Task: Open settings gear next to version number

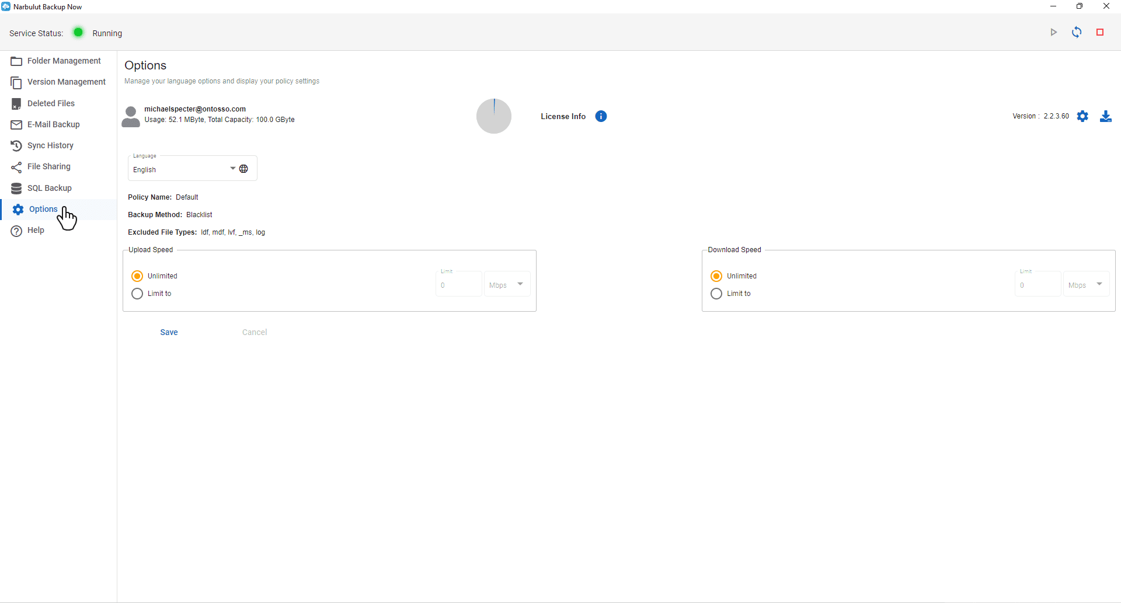Action: pyautogui.click(x=1082, y=116)
